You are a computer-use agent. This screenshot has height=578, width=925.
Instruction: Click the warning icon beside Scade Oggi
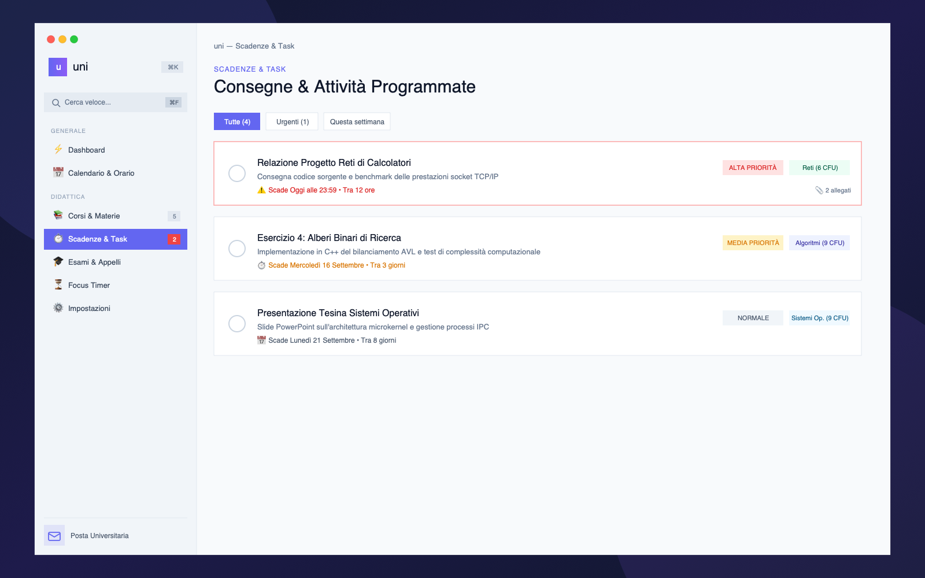(261, 190)
